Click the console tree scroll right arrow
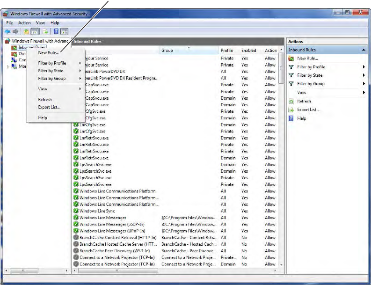371x285 pixels. 66,270
